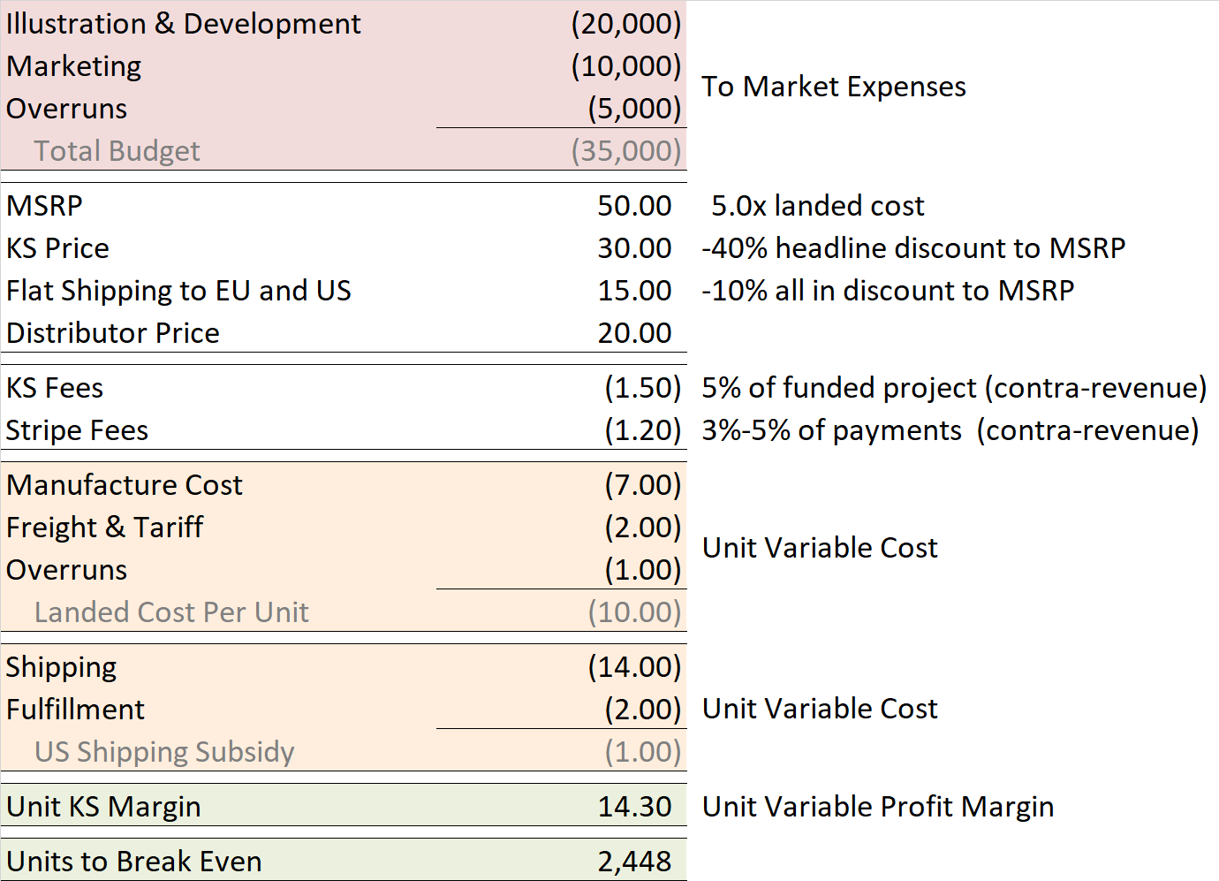Select the 'Unit Variable Profit Margin' note
The width and height of the screenshot is (1219, 881).
pos(878,808)
